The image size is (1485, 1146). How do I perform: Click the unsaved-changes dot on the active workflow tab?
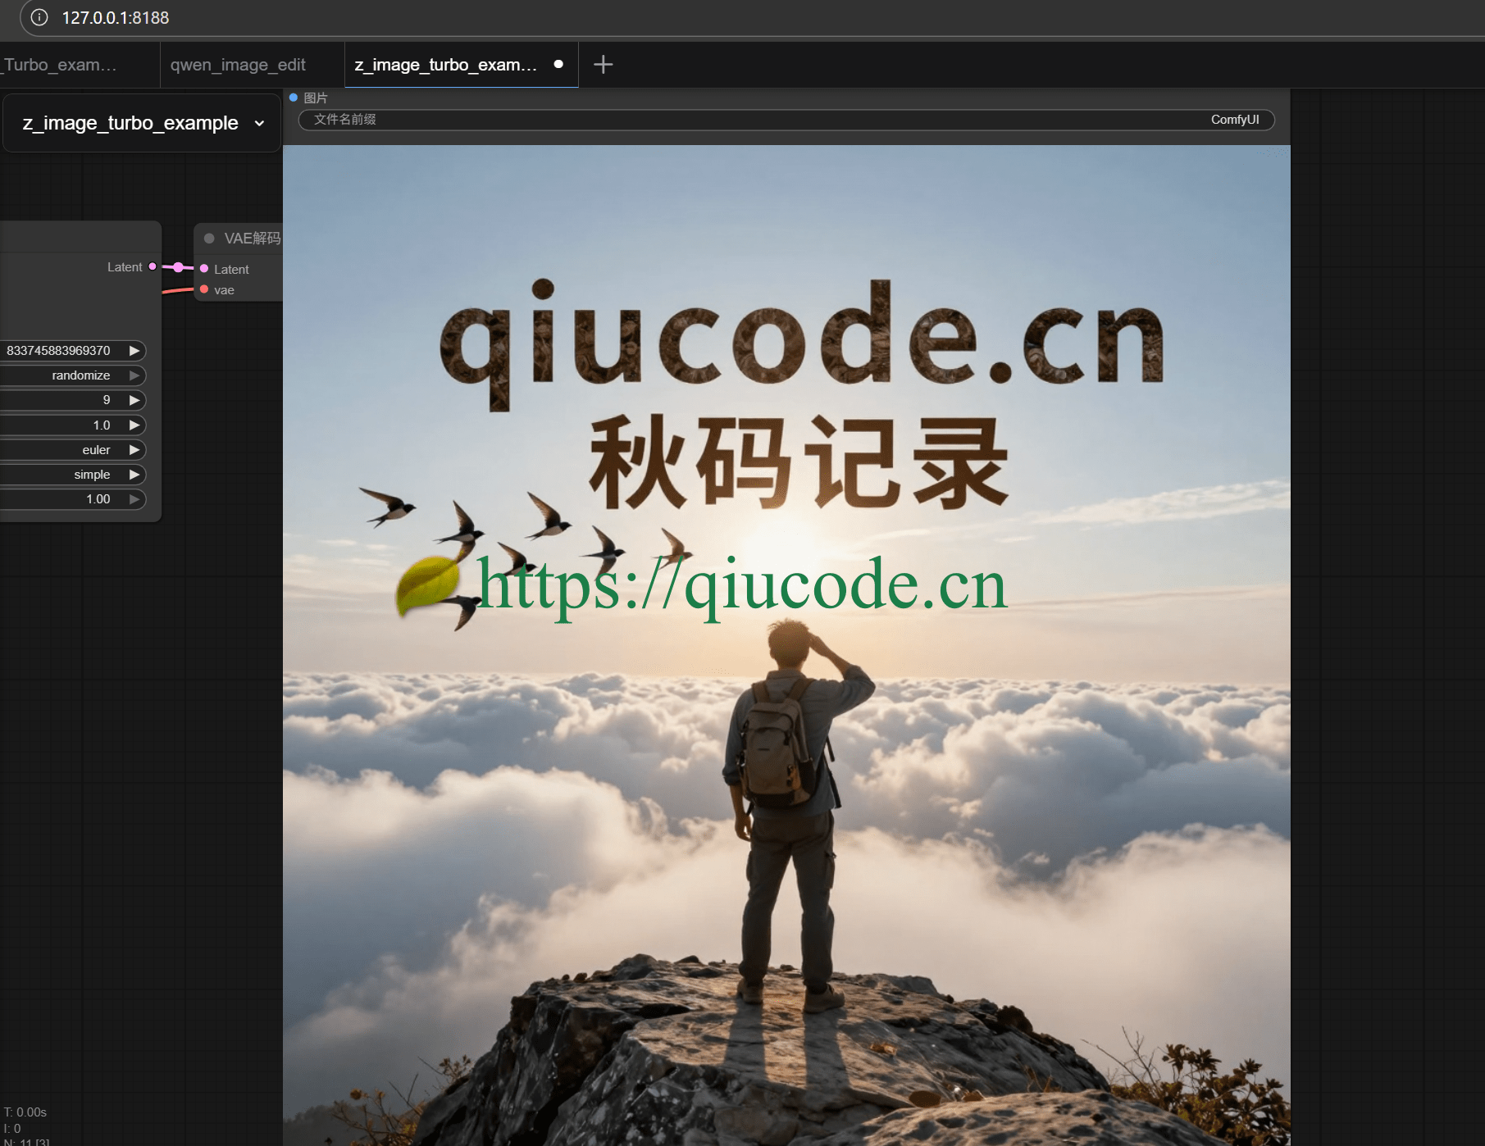[558, 62]
